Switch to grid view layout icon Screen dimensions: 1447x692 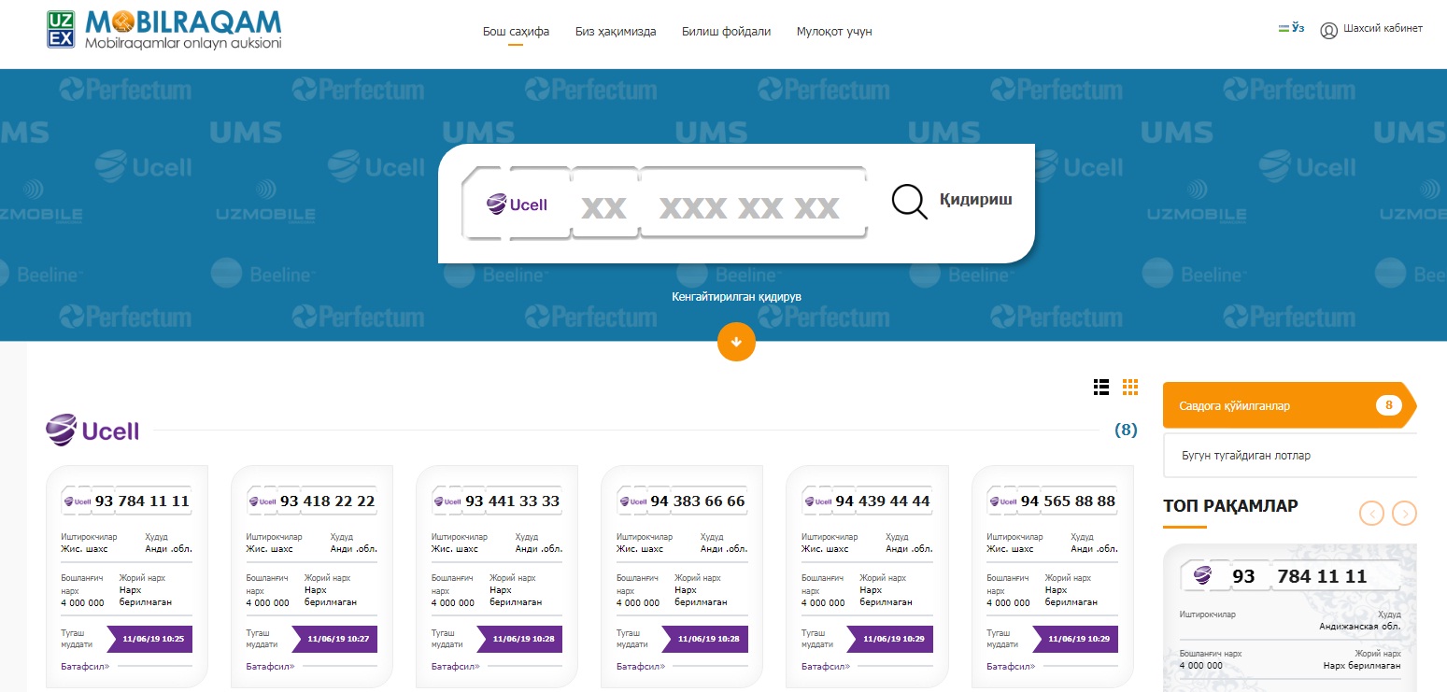click(1130, 387)
